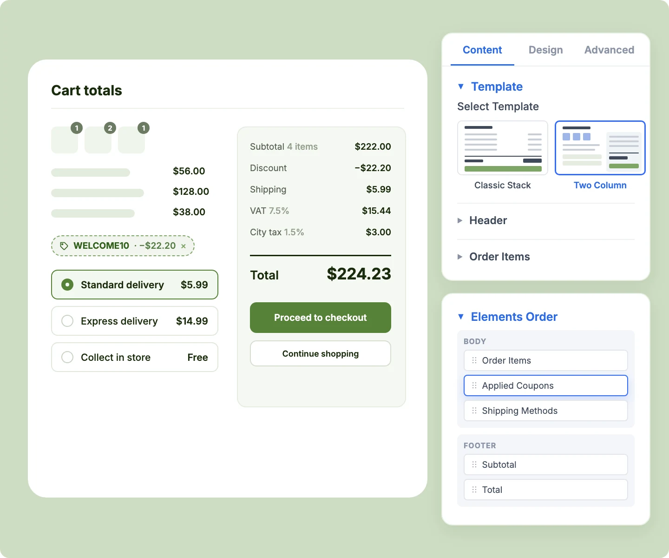
Task: Click the City tax 1.5% label
Action: pos(277,232)
